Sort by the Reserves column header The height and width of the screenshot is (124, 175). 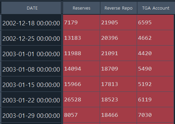[82, 8]
